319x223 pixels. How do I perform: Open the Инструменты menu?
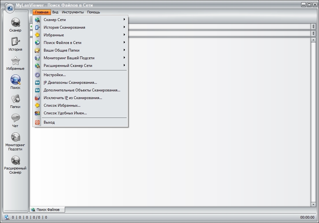point(73,12)
